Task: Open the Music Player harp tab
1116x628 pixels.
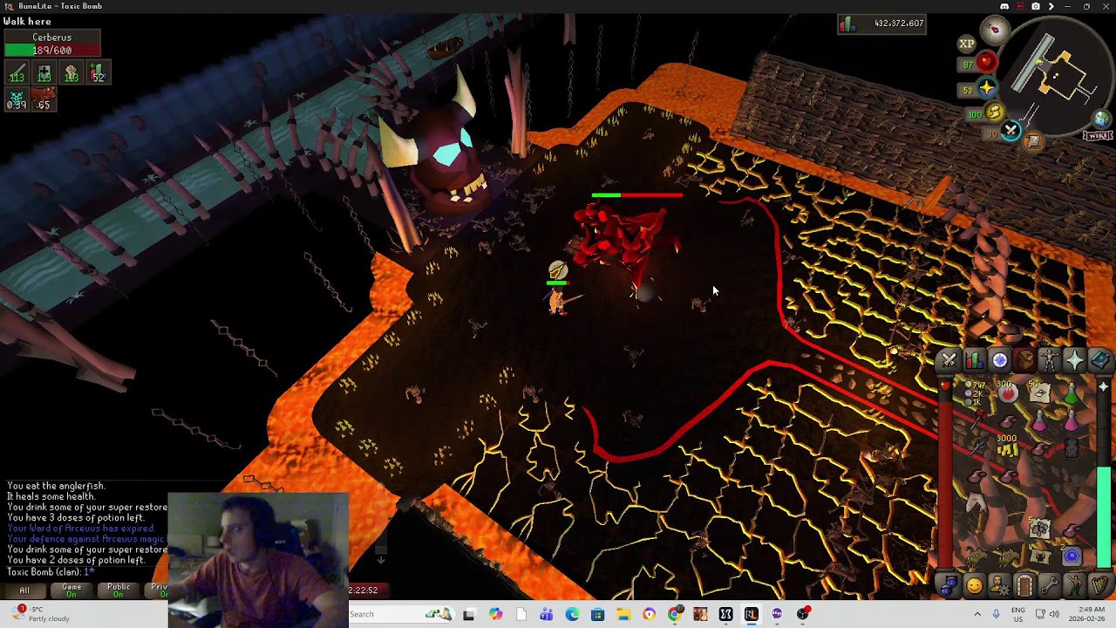Action: tap(1099, 585)
